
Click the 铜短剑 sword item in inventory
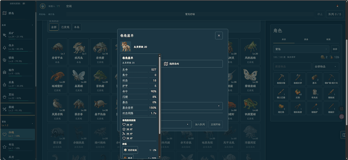coord(331,94)
